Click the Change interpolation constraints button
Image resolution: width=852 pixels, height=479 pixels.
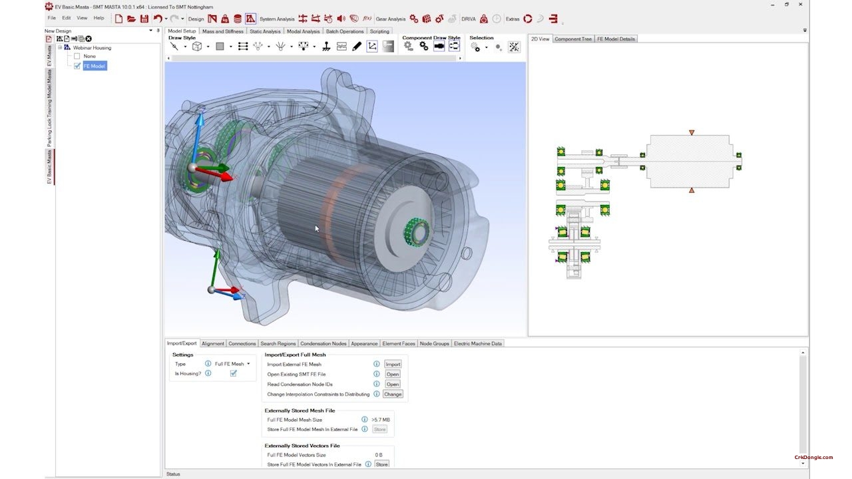coord(393,394)
